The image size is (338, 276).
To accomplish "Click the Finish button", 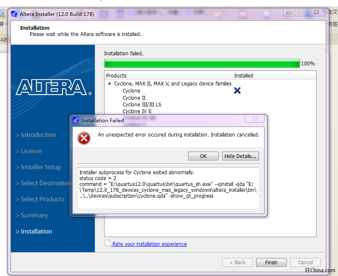I will 271,263.
